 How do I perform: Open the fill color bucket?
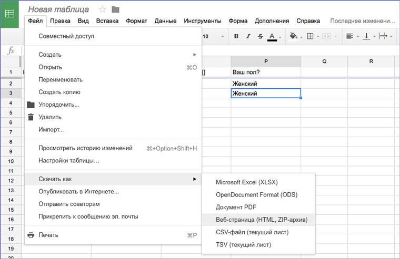293,36
